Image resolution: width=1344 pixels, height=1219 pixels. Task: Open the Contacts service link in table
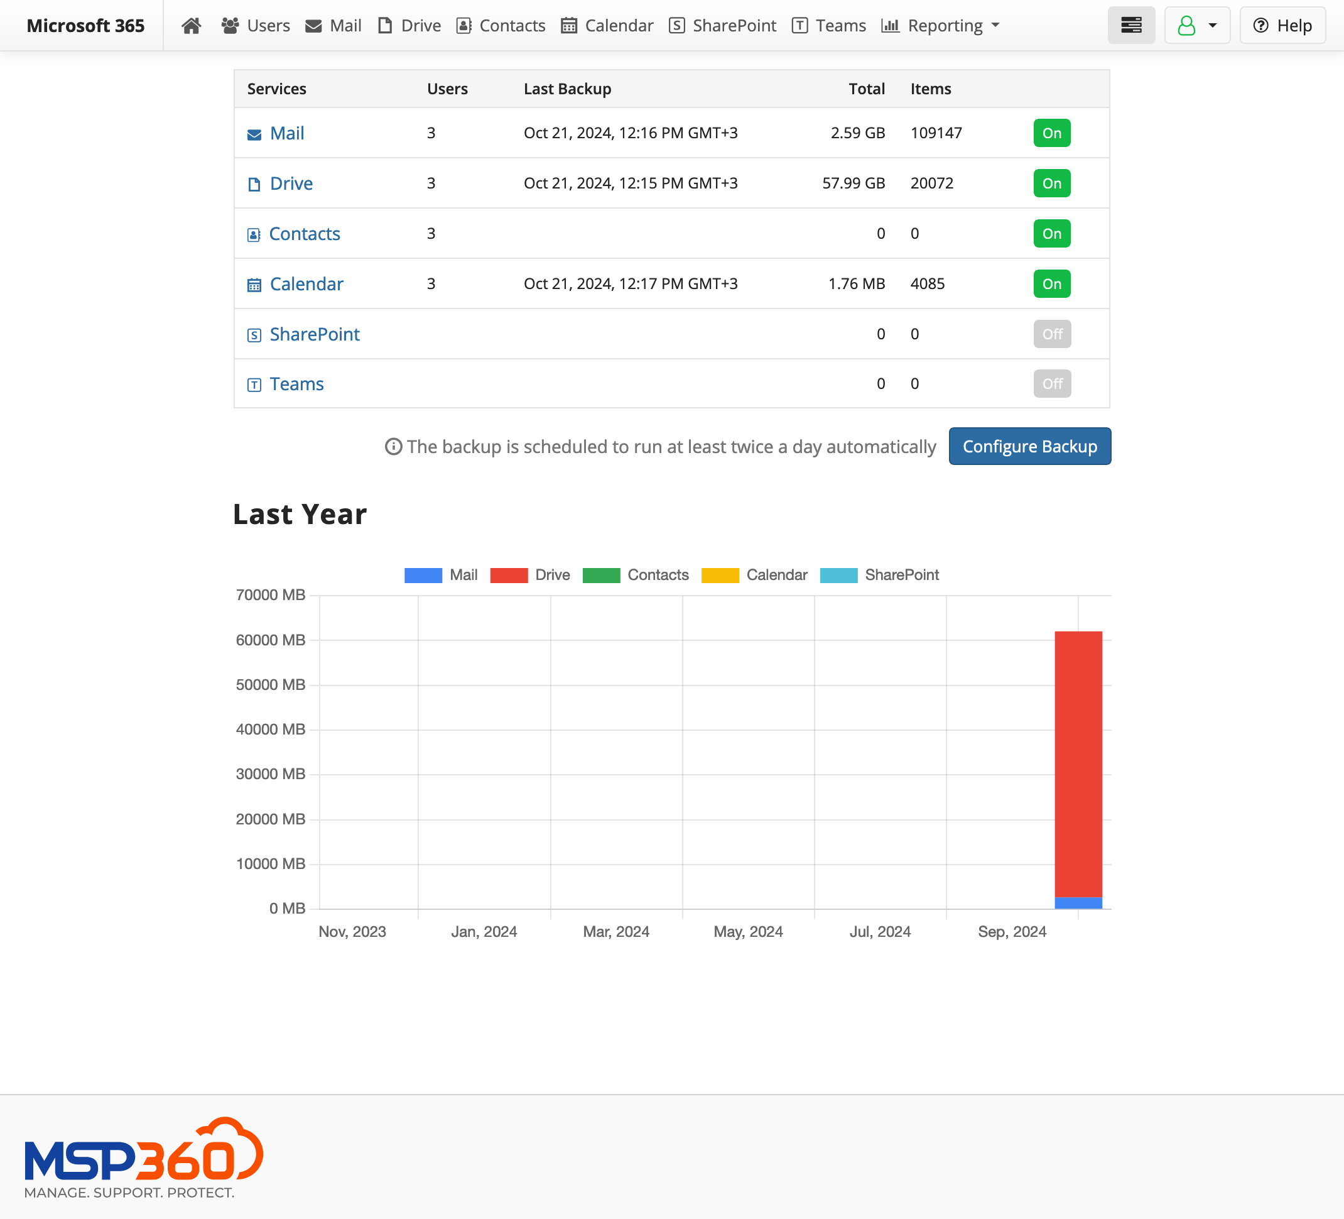pyautogui.click(x=305, y=234)
